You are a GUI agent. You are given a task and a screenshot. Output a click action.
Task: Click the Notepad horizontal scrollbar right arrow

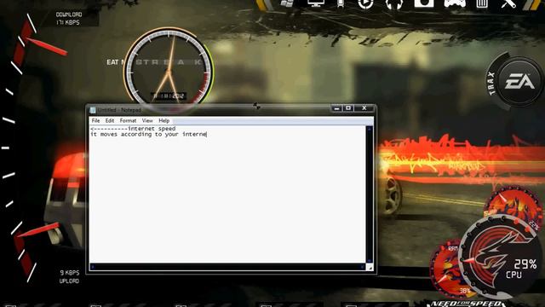(363, 267)
